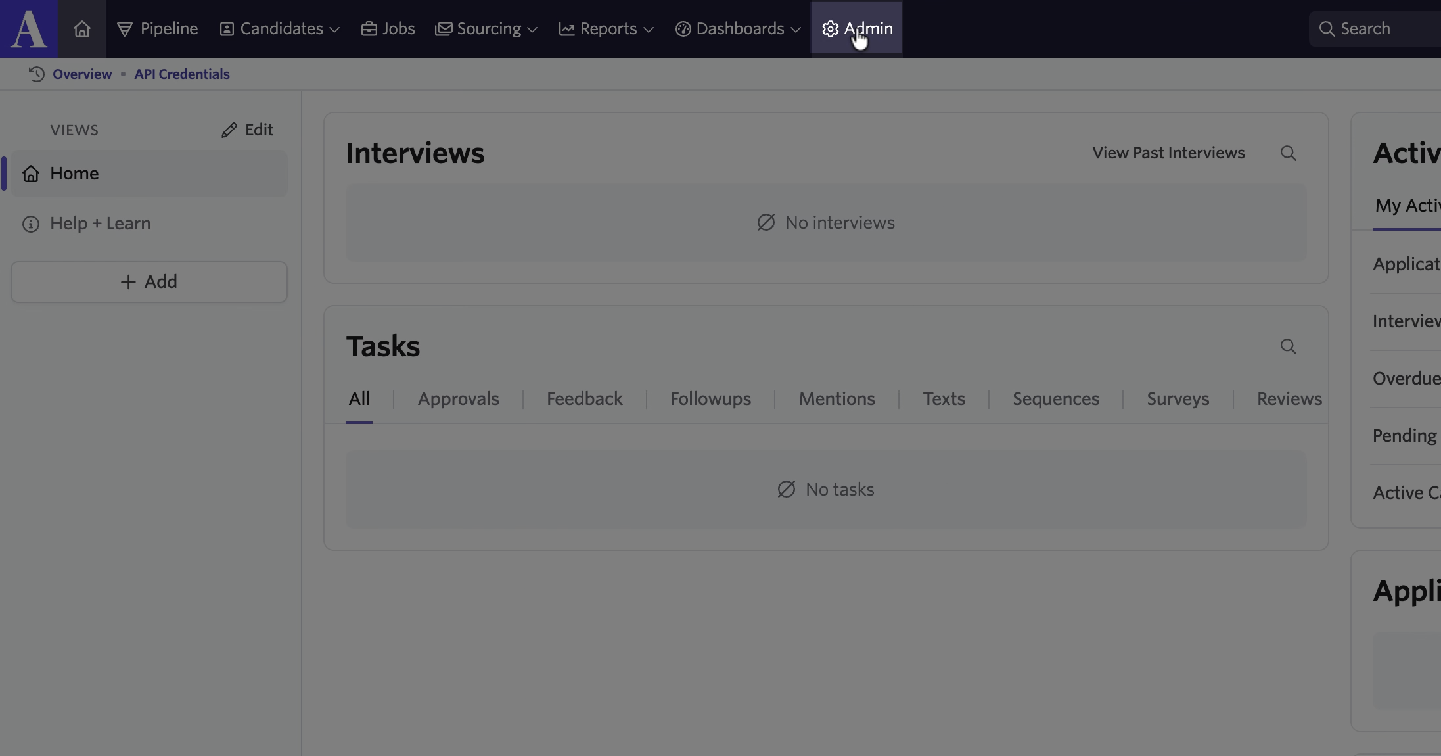Image resolution: width=1441 pixels, height=756 pixels.
Task: Search interviews using magnifier icon
Action: click(x=1288, y=153)
